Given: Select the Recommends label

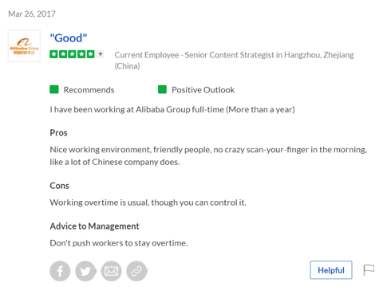Looking at the screenshot, I should click(x=89, y=90).
